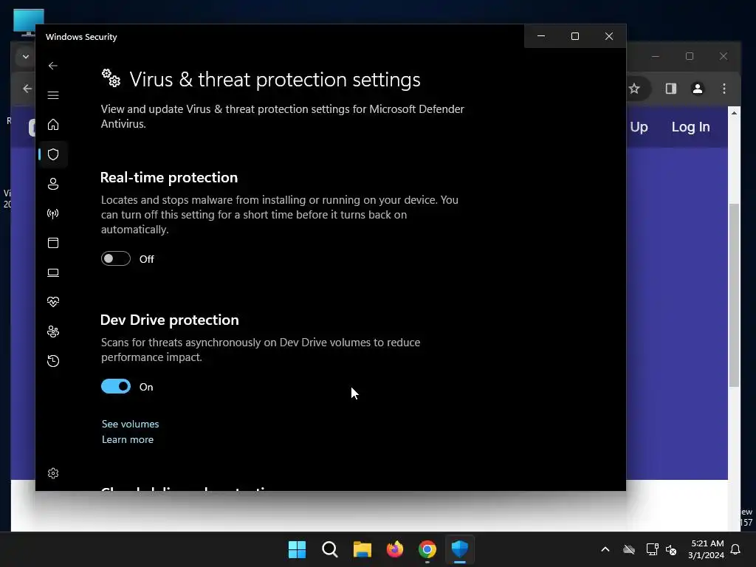Turn on Real-time protection toggle
The image size is (756, 567).
pos(116,259)
